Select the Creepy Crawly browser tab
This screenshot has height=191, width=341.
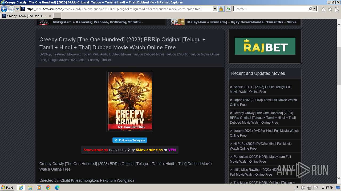click(27, 16)
